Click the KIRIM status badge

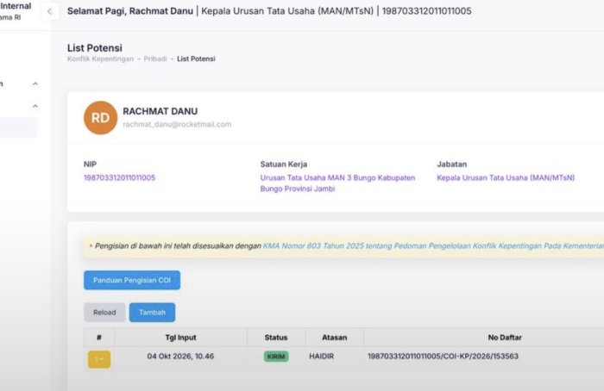[276, 357]
